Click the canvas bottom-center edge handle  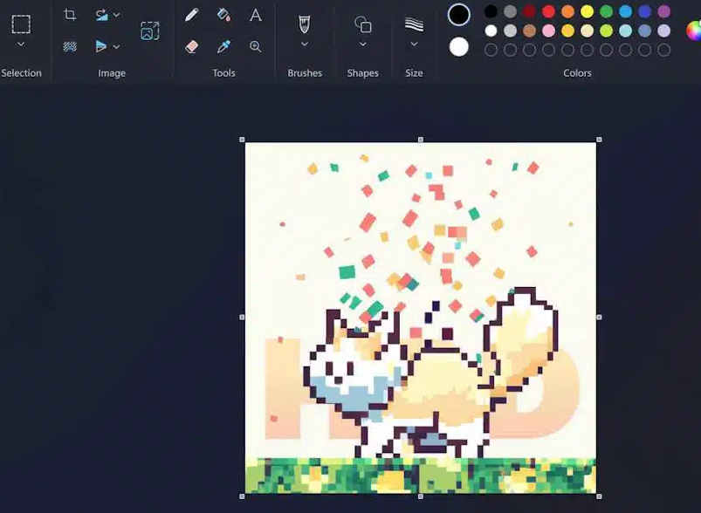(x=420, y=496)
